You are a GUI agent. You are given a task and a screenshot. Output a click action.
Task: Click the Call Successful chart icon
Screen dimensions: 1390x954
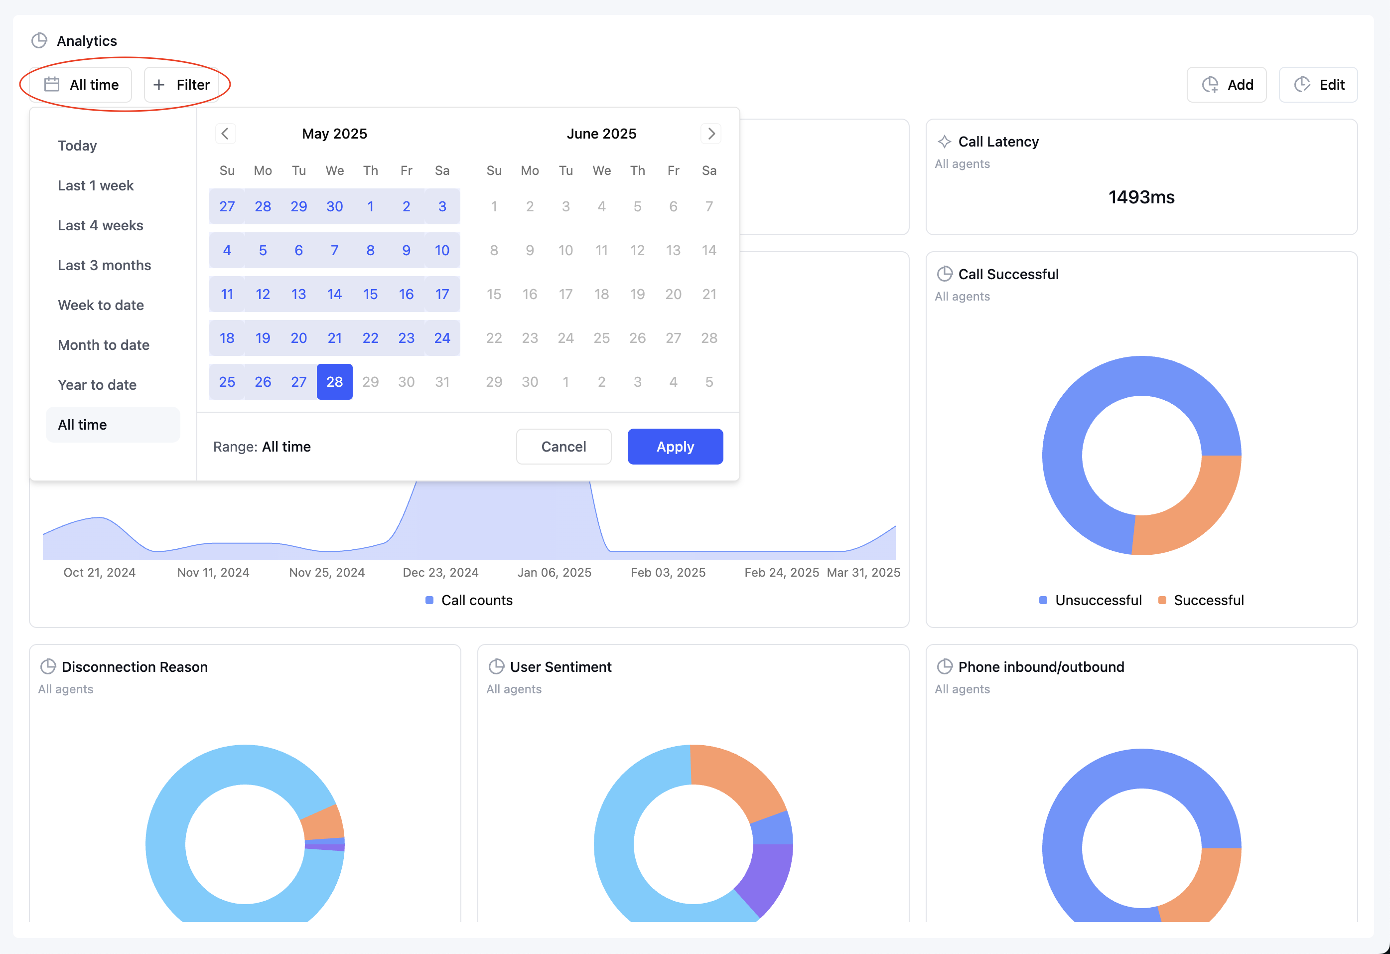click(x=945, y=274)
